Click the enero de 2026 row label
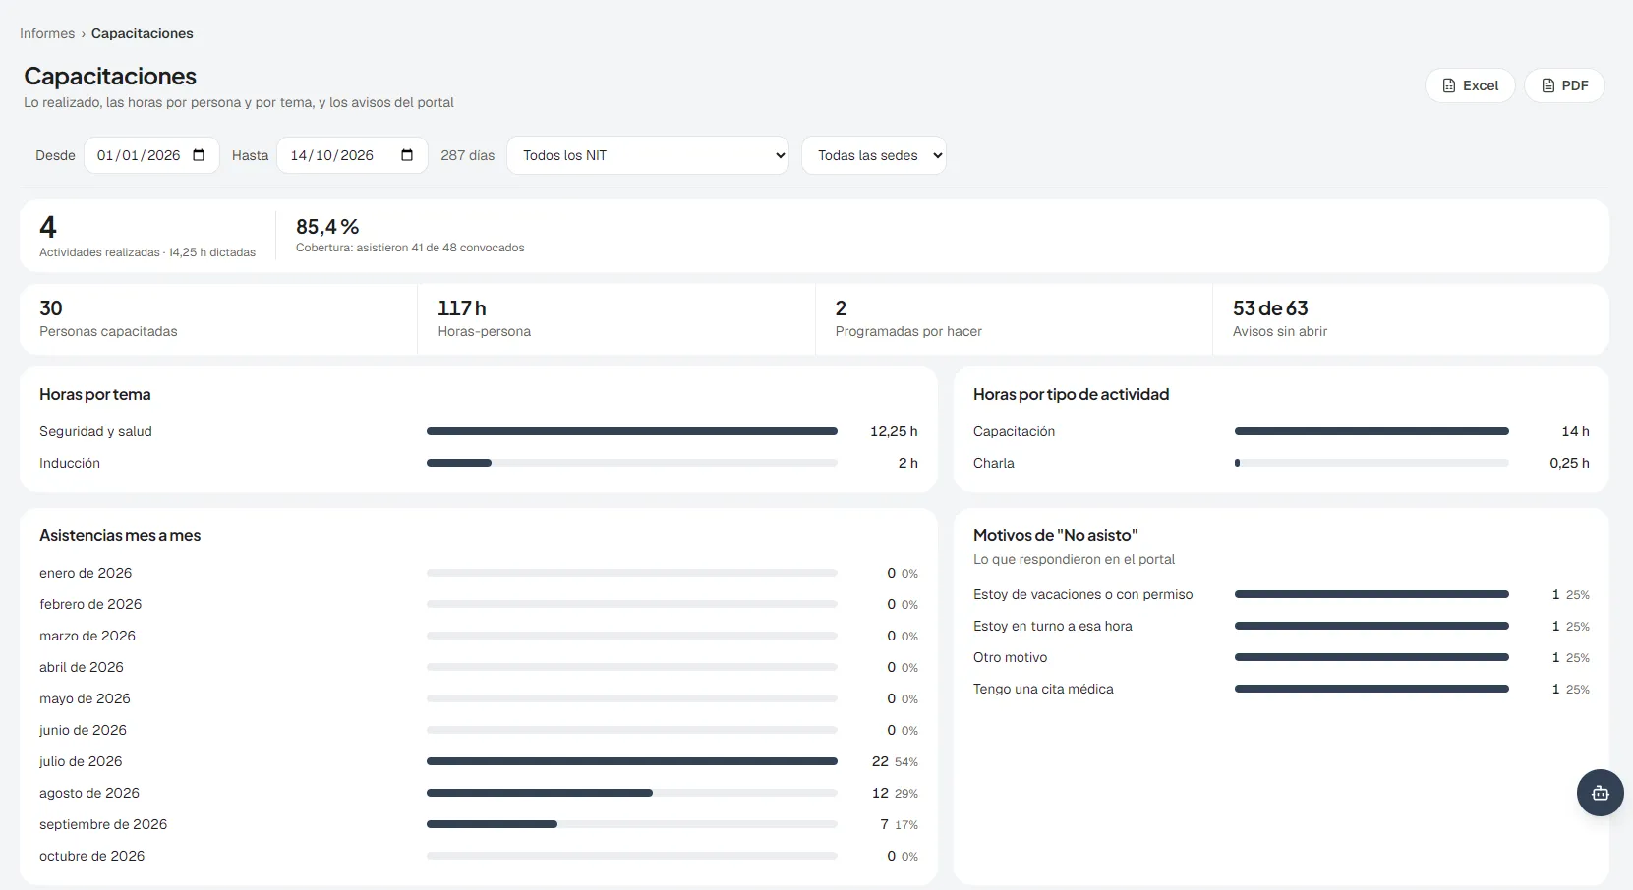1633x890 pixels. click(86, 573)
